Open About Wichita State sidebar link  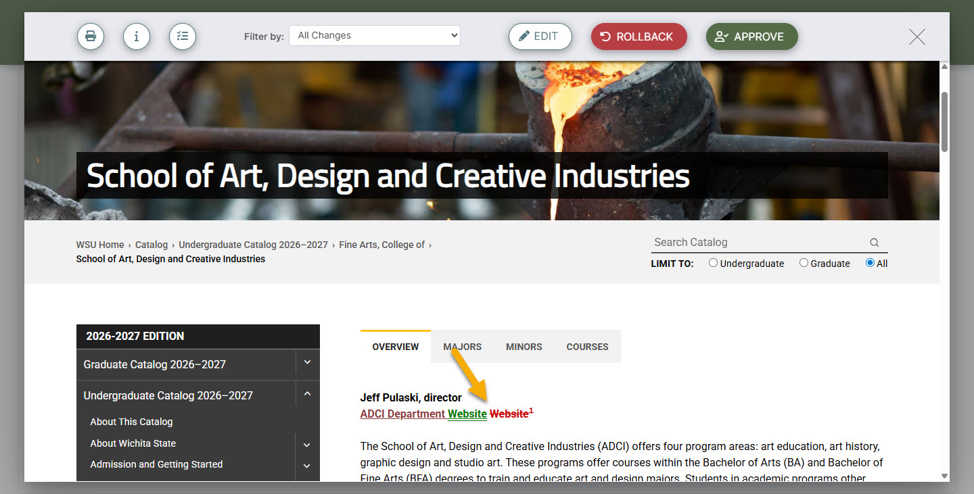pyautogui.click(x=133, y=443)
